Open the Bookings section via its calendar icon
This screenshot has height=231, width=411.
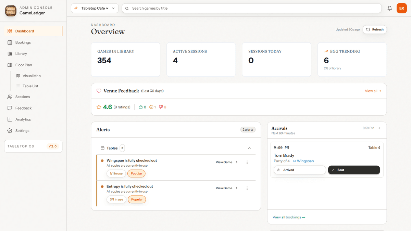pyautogui.click(x=10, y=42)
